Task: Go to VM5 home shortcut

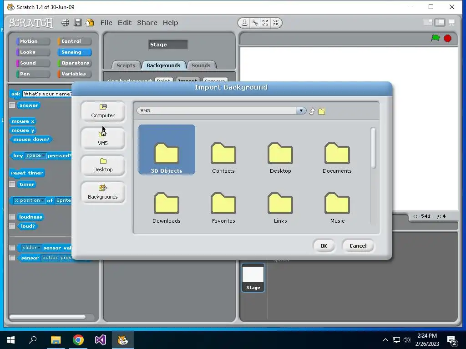Action: coord(103,139)
